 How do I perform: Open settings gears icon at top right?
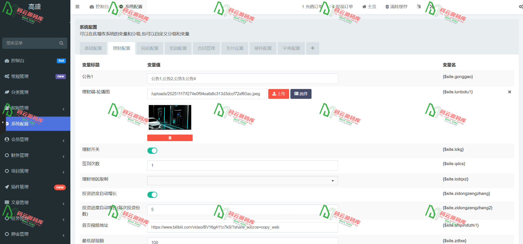pos(521,6)
